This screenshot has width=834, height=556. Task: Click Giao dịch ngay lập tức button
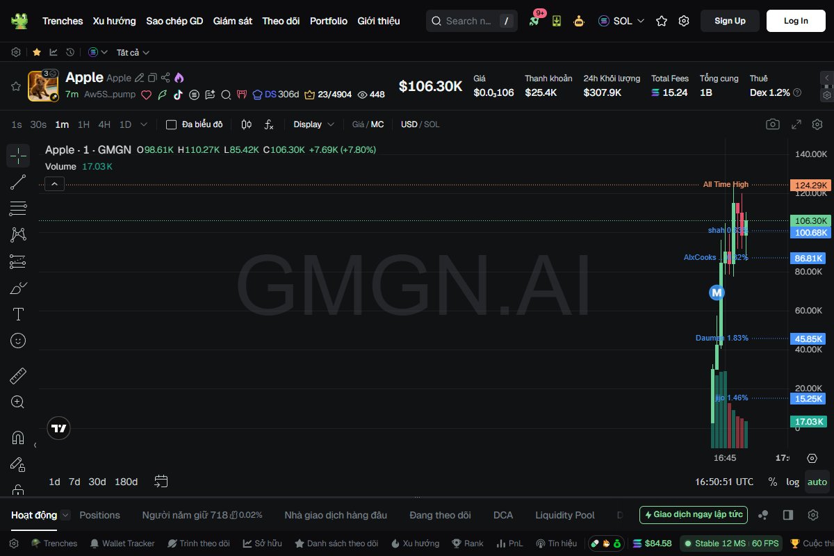pyautogui.click(x=694, y=515)
